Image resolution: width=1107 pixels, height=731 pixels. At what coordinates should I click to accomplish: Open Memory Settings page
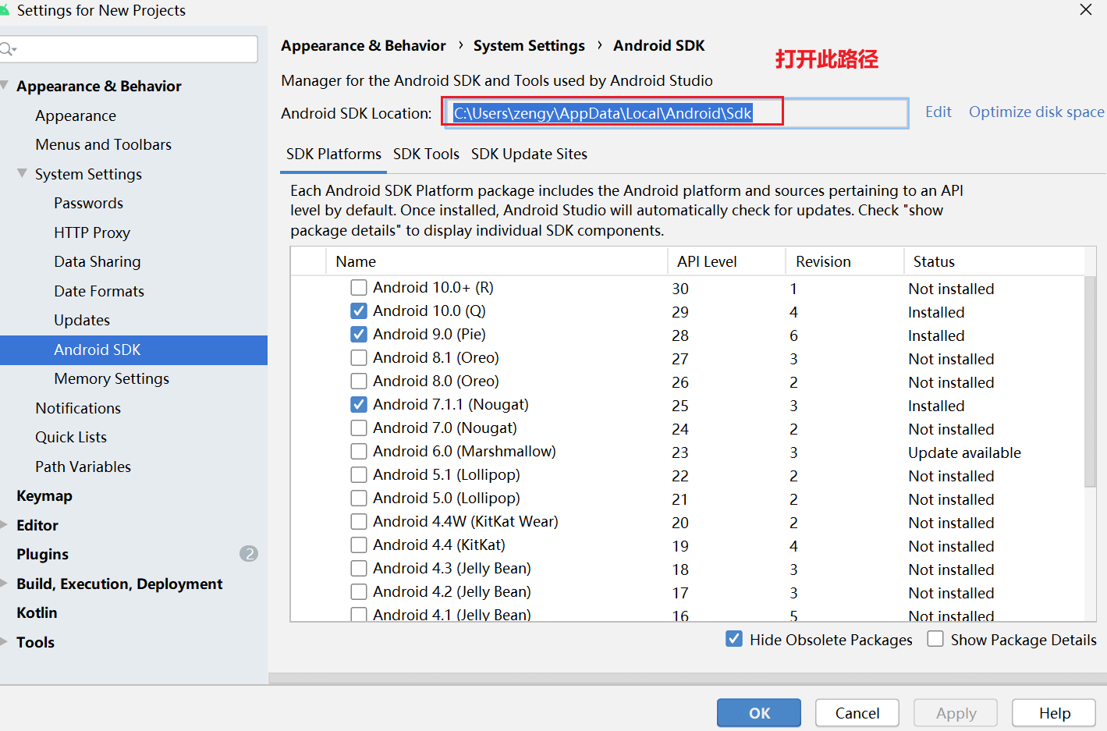coord(112,378)
